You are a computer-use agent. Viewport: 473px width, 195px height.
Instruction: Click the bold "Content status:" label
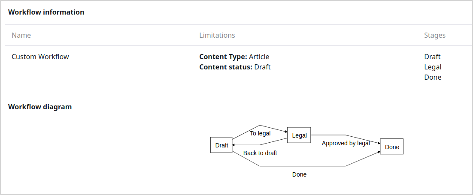tap(226, 67)
